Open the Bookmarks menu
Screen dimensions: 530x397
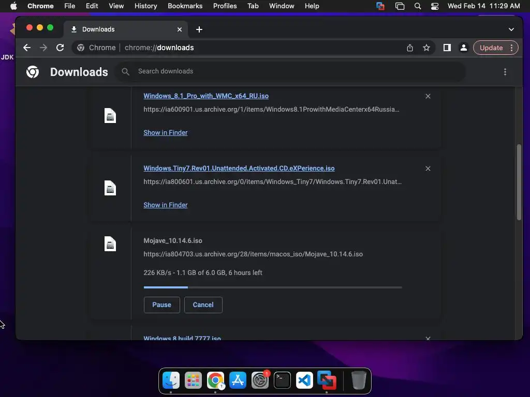click(185, 6)
